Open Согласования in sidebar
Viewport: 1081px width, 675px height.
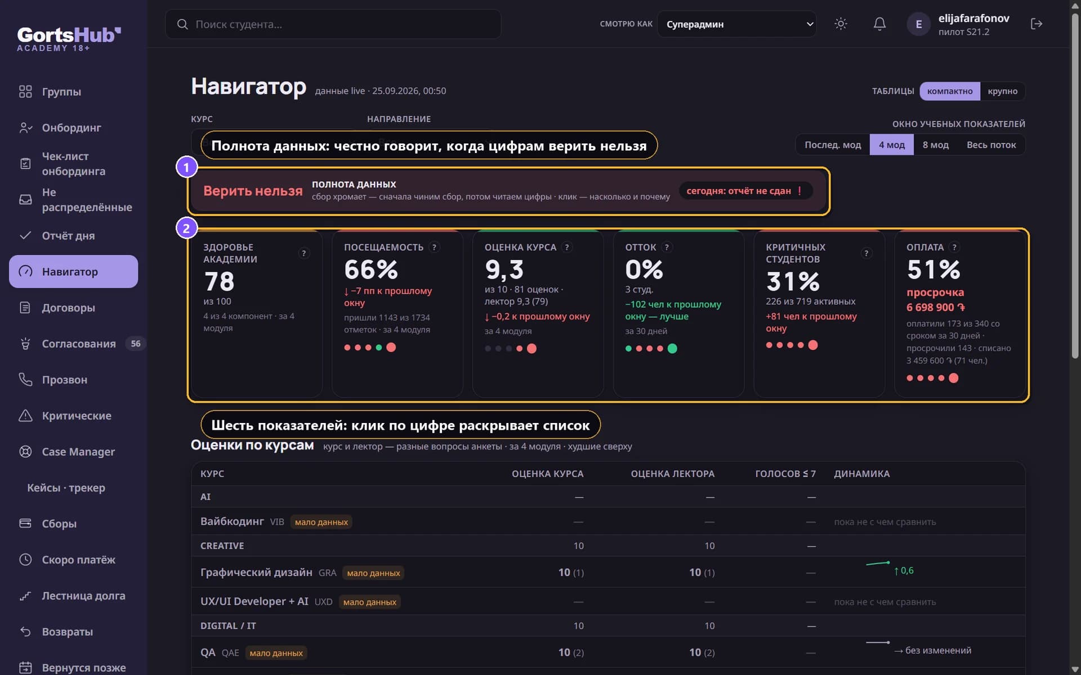73,344
